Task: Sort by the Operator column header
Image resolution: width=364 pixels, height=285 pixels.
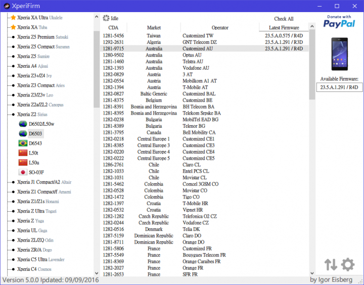Action: 220,28
